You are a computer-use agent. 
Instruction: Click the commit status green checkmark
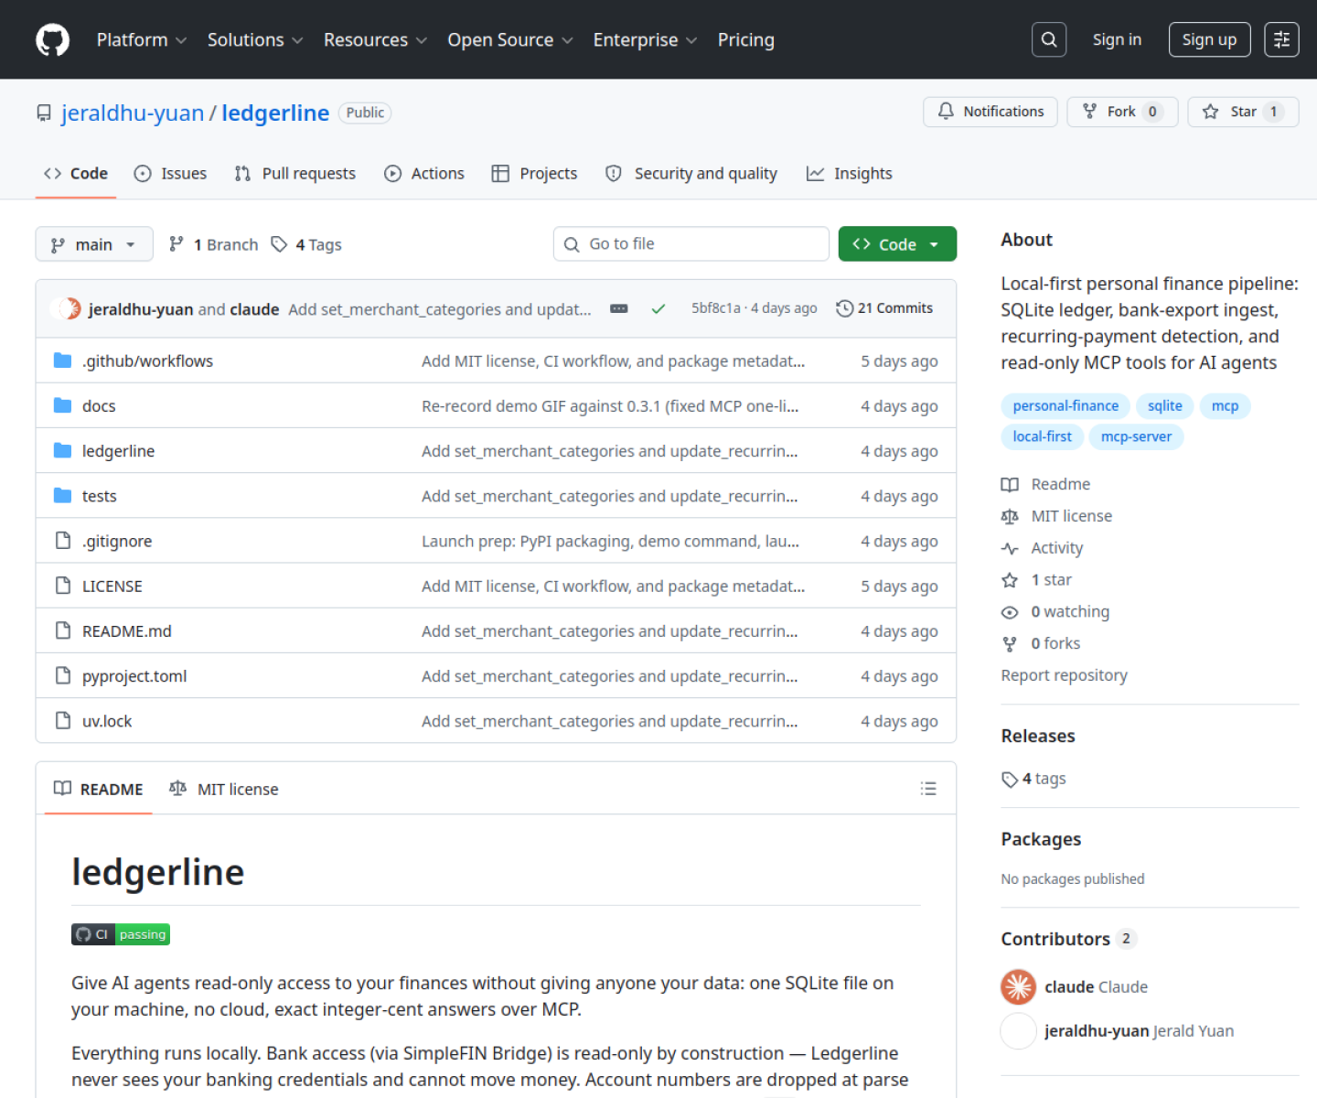click(x=658, y=309)
